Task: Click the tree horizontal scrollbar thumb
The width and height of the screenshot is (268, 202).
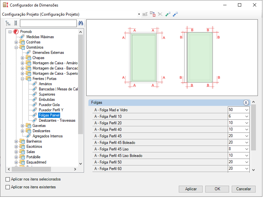Action: pos(31,169)
